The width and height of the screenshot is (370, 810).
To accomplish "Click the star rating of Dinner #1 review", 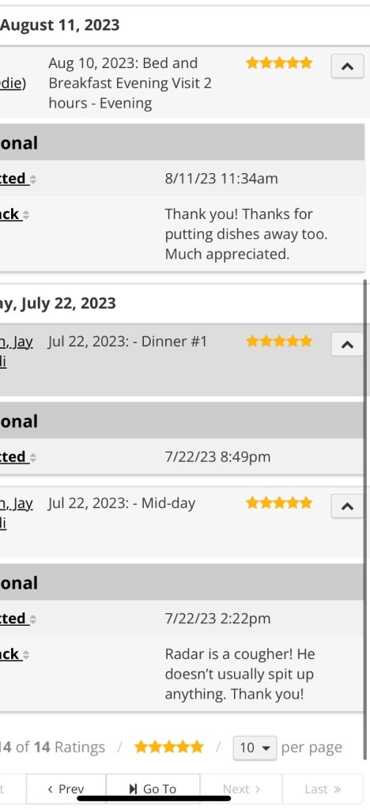I will click(279, 341).
